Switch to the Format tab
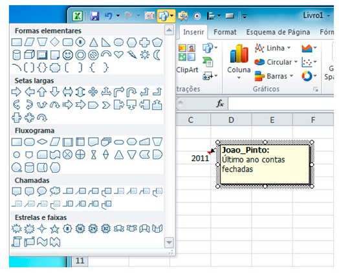The image size is (339, 273). point(225,32)
